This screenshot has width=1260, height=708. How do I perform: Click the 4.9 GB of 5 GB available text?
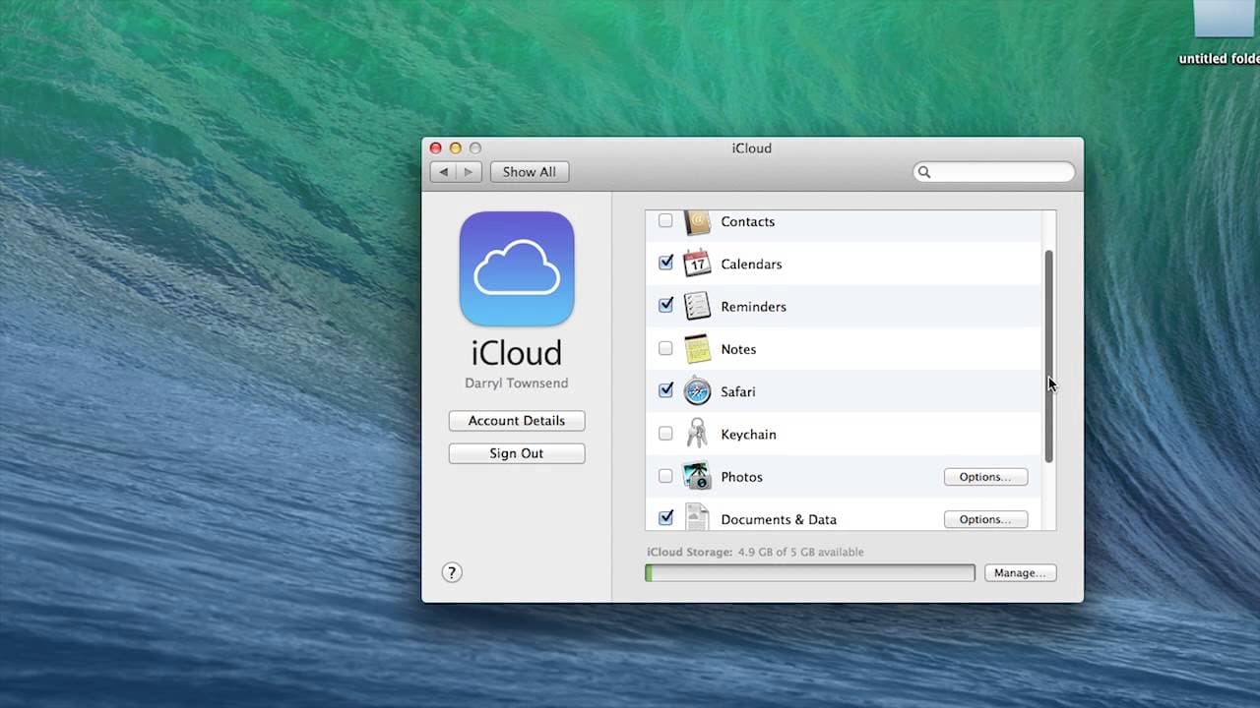tap(801, 552)
